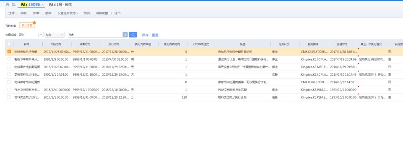Check the 物料累计提前期运算 row checkbox
Image resolution: width=403 pixels, height=152 pixels.
[9, 67]
